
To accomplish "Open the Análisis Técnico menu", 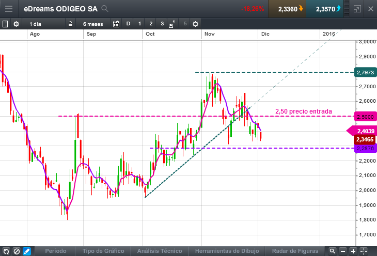I will [160, 251].
